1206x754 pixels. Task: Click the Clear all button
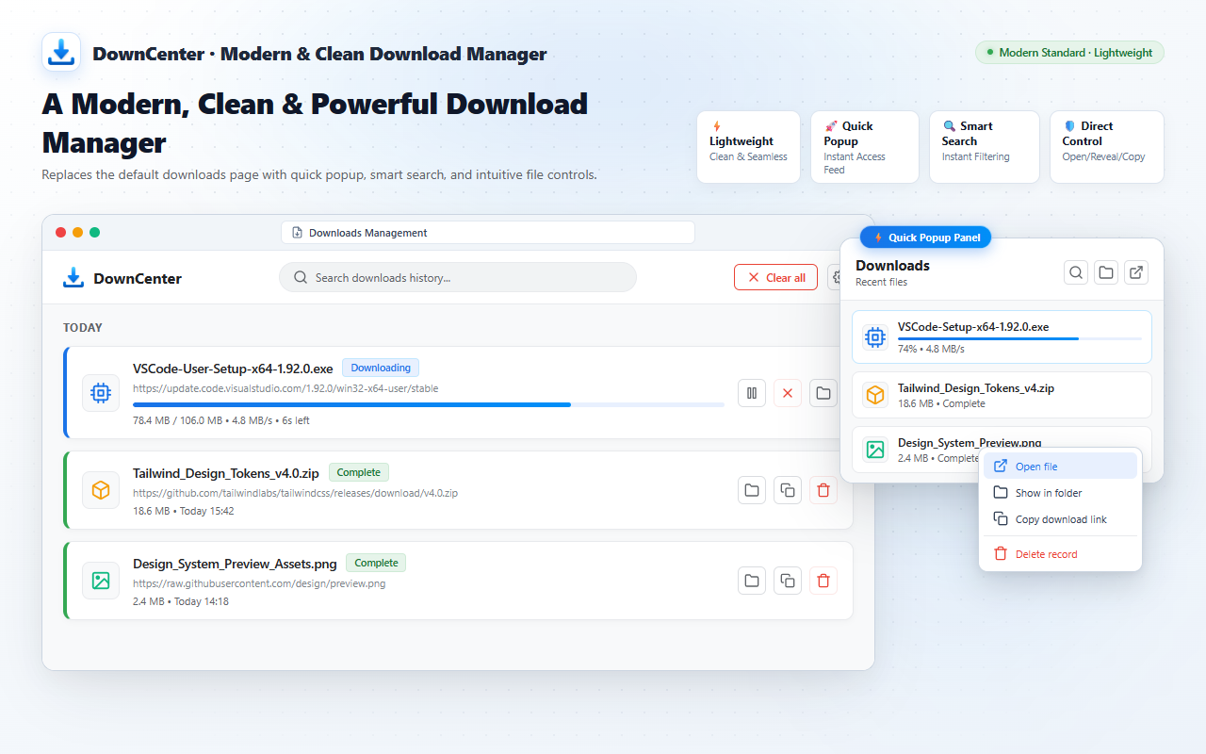[x=775, y=277]
